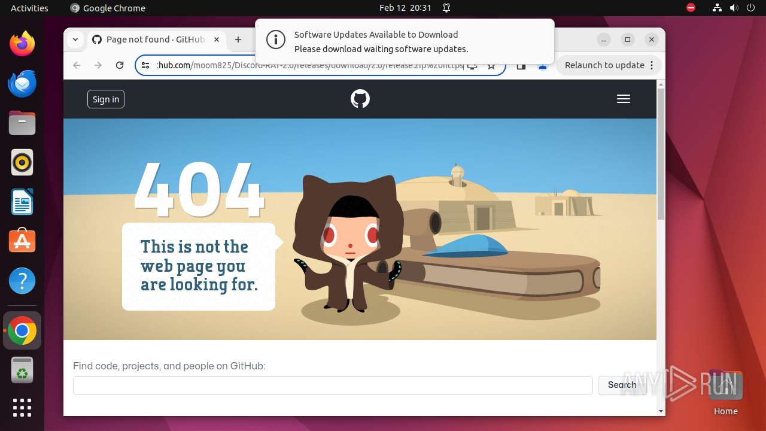766x431 pixels.
Task: Click the Sign in button
Action: click(106, 99)
